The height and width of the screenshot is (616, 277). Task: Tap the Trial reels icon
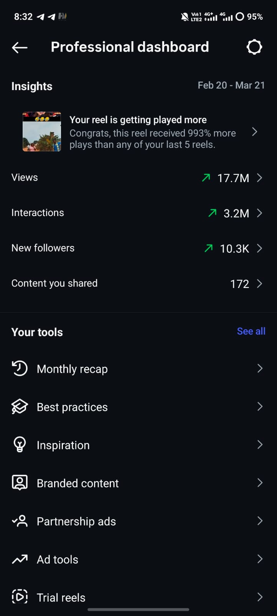pos(20,597)
